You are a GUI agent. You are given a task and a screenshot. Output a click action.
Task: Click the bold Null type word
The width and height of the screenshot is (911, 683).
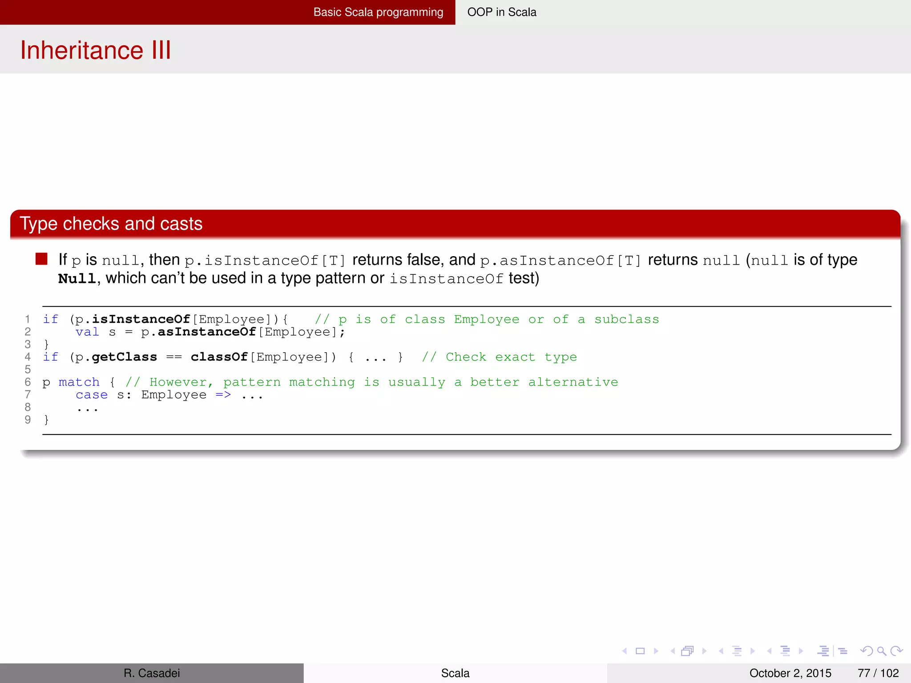tap(77, 279)
